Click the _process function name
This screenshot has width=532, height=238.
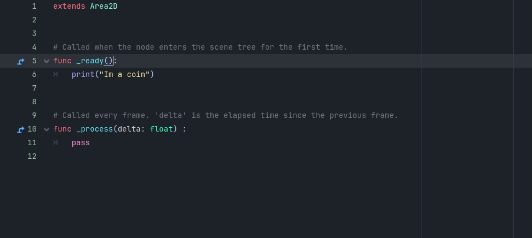coord(95,129)
